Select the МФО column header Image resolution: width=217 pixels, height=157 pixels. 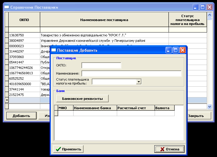[65, 108]
